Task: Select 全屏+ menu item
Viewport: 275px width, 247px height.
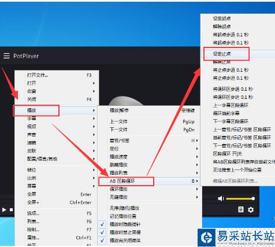Action: click(x=57, y=202)
